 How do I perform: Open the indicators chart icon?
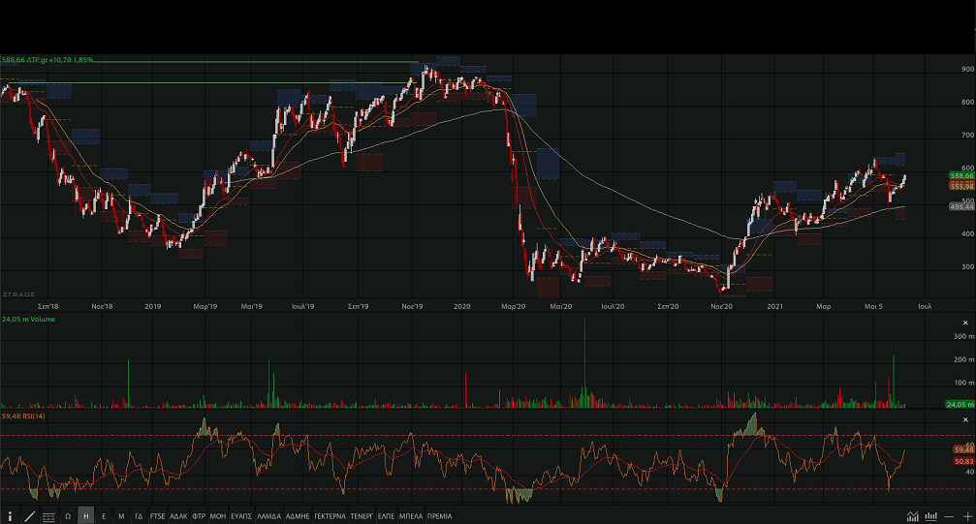point(912,515)
